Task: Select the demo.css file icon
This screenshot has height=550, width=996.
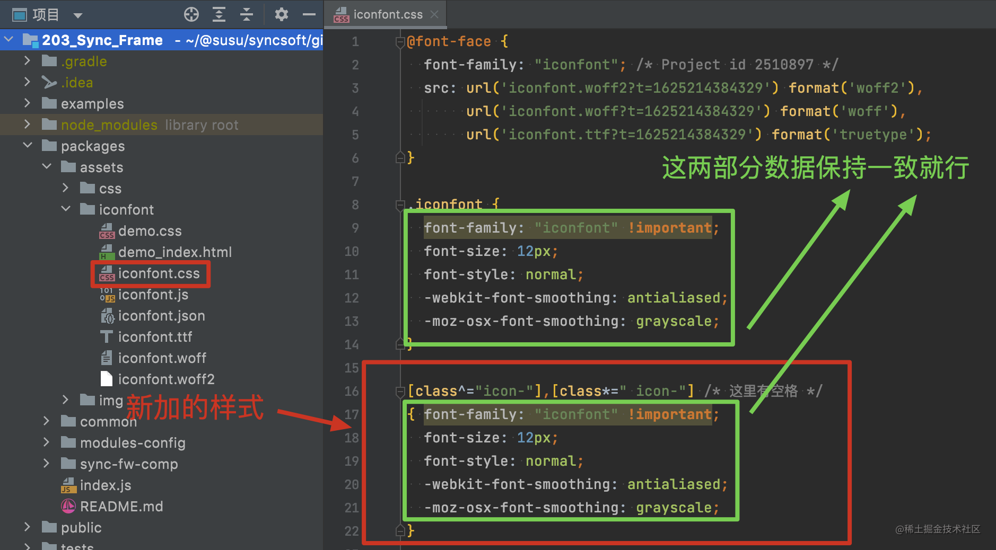Action: pyautogui.click(x=107, y=231)
